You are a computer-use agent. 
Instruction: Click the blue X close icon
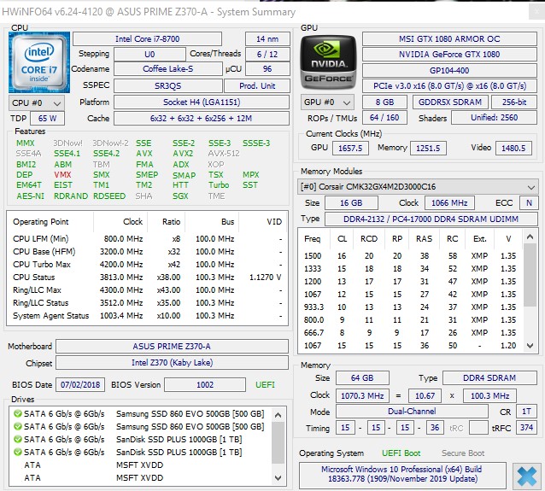pyautogui.click(x=527, y=476)
